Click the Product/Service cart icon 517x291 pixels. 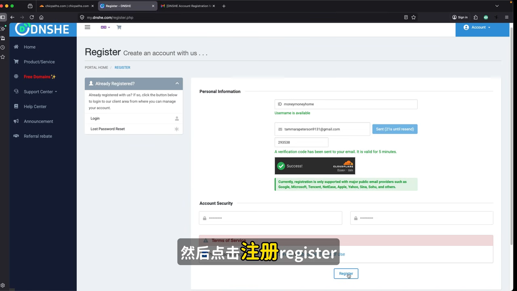16,62
